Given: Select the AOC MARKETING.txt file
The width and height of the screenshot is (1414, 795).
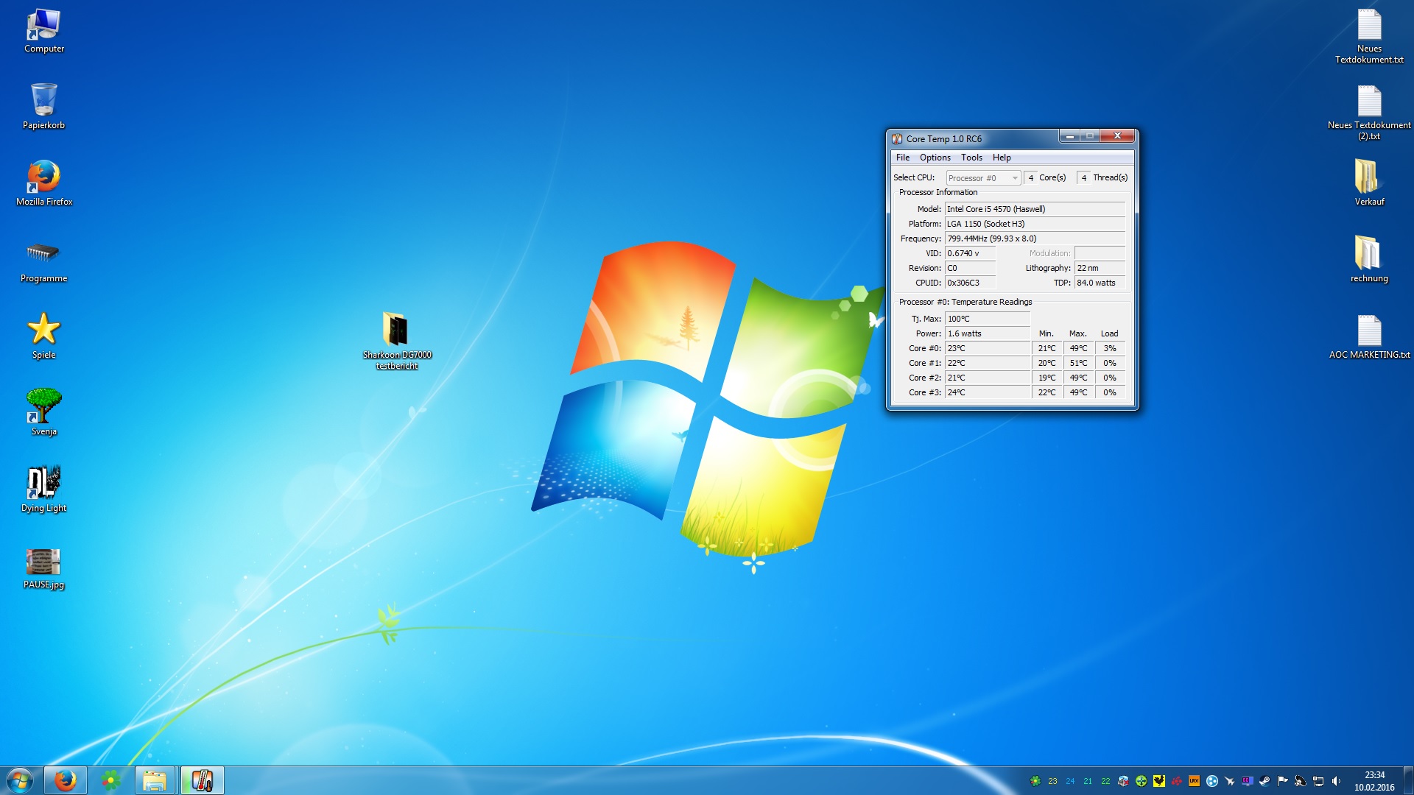Looking at the screenshot, I should (x=1369, y=336).
